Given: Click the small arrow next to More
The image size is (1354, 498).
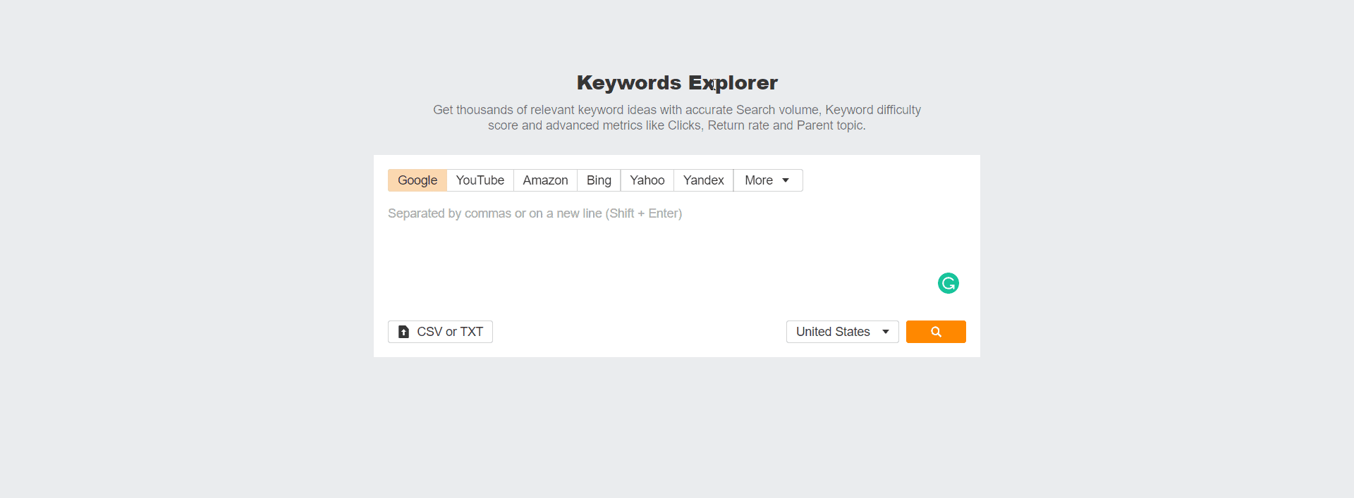Looking at the screenshot, I should (786, 180).
